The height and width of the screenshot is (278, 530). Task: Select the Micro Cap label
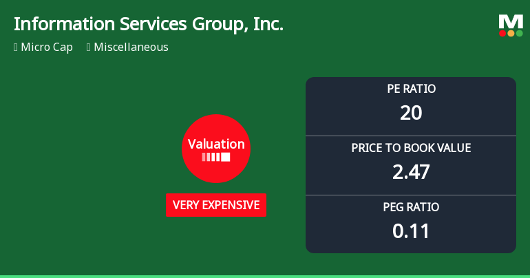click(47, 47)
